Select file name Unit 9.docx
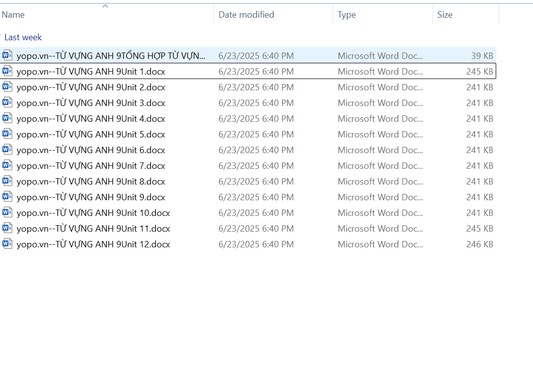The height and width of the screenshot is (371, 533). (x=91, y=197)
